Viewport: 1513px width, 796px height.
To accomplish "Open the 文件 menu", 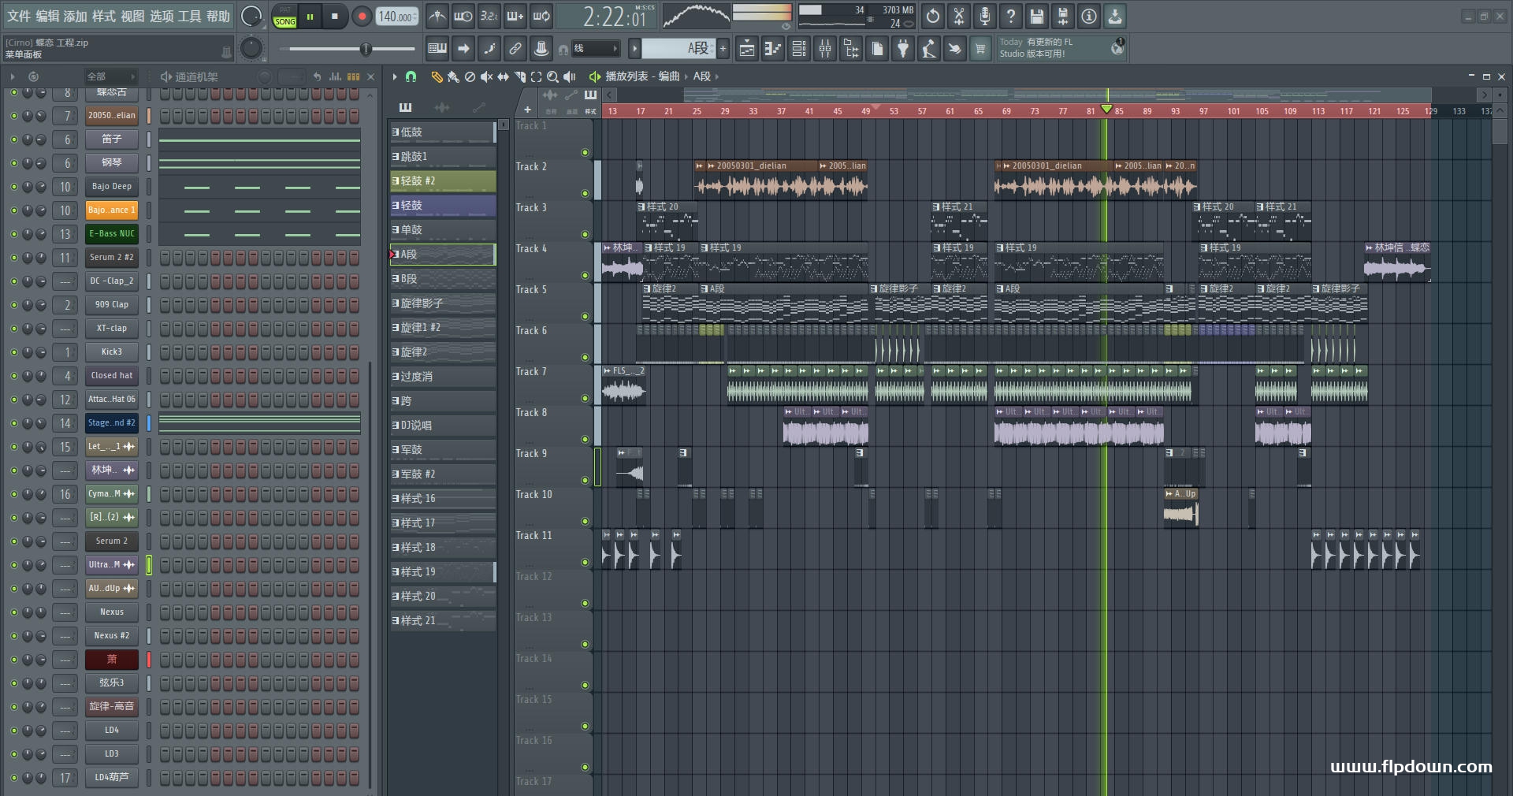I will (x=19, y=16).
